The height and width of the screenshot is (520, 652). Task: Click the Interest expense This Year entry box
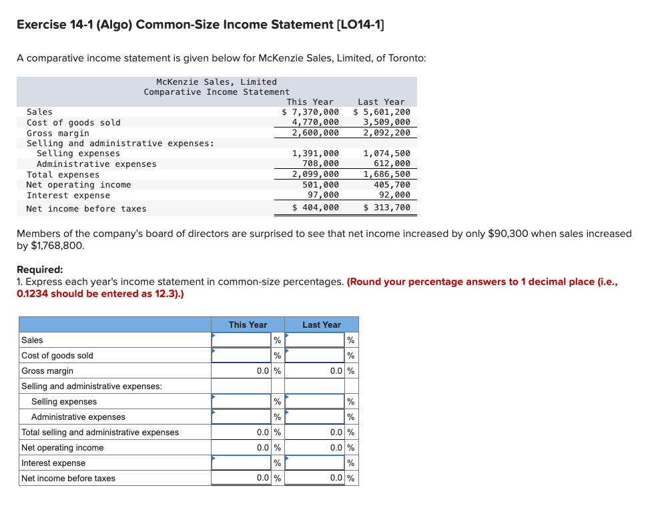[x=242, y=463]
